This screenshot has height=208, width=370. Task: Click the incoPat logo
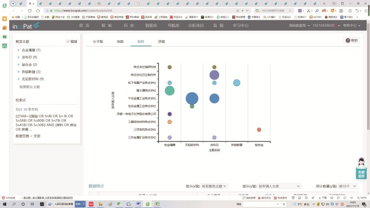24,26
